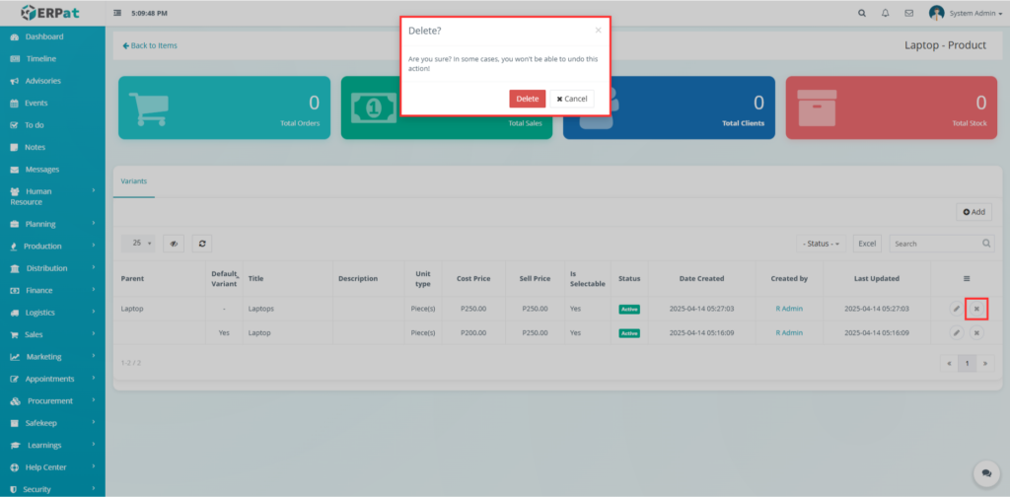Open the table column options menu icon
1010x497 pixels.
pos(966,279)
